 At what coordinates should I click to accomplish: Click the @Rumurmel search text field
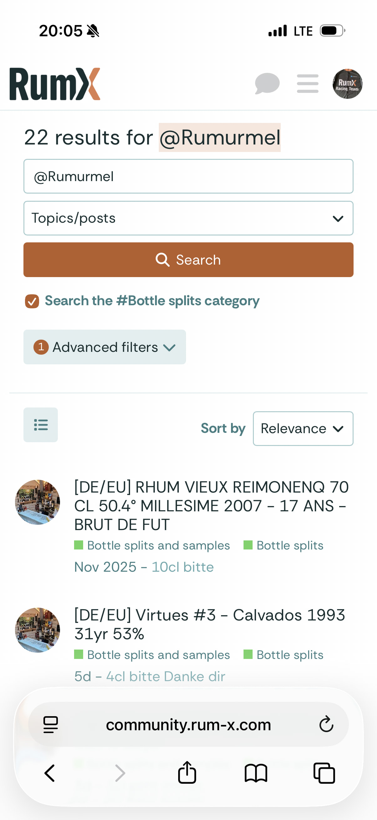188,176
